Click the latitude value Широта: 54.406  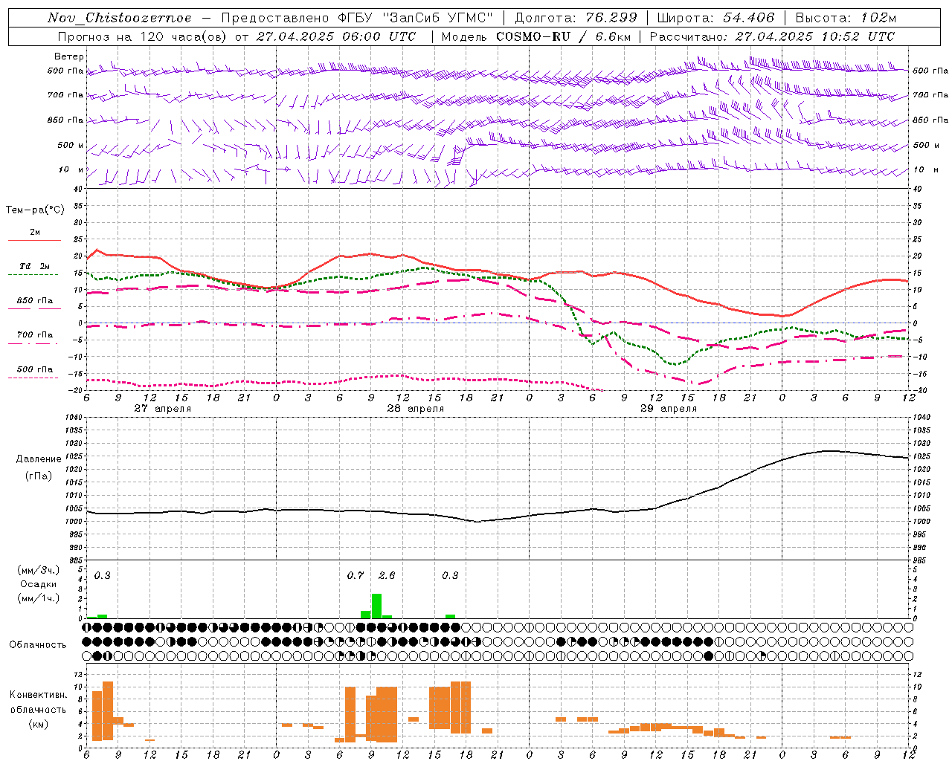[715, 18]
